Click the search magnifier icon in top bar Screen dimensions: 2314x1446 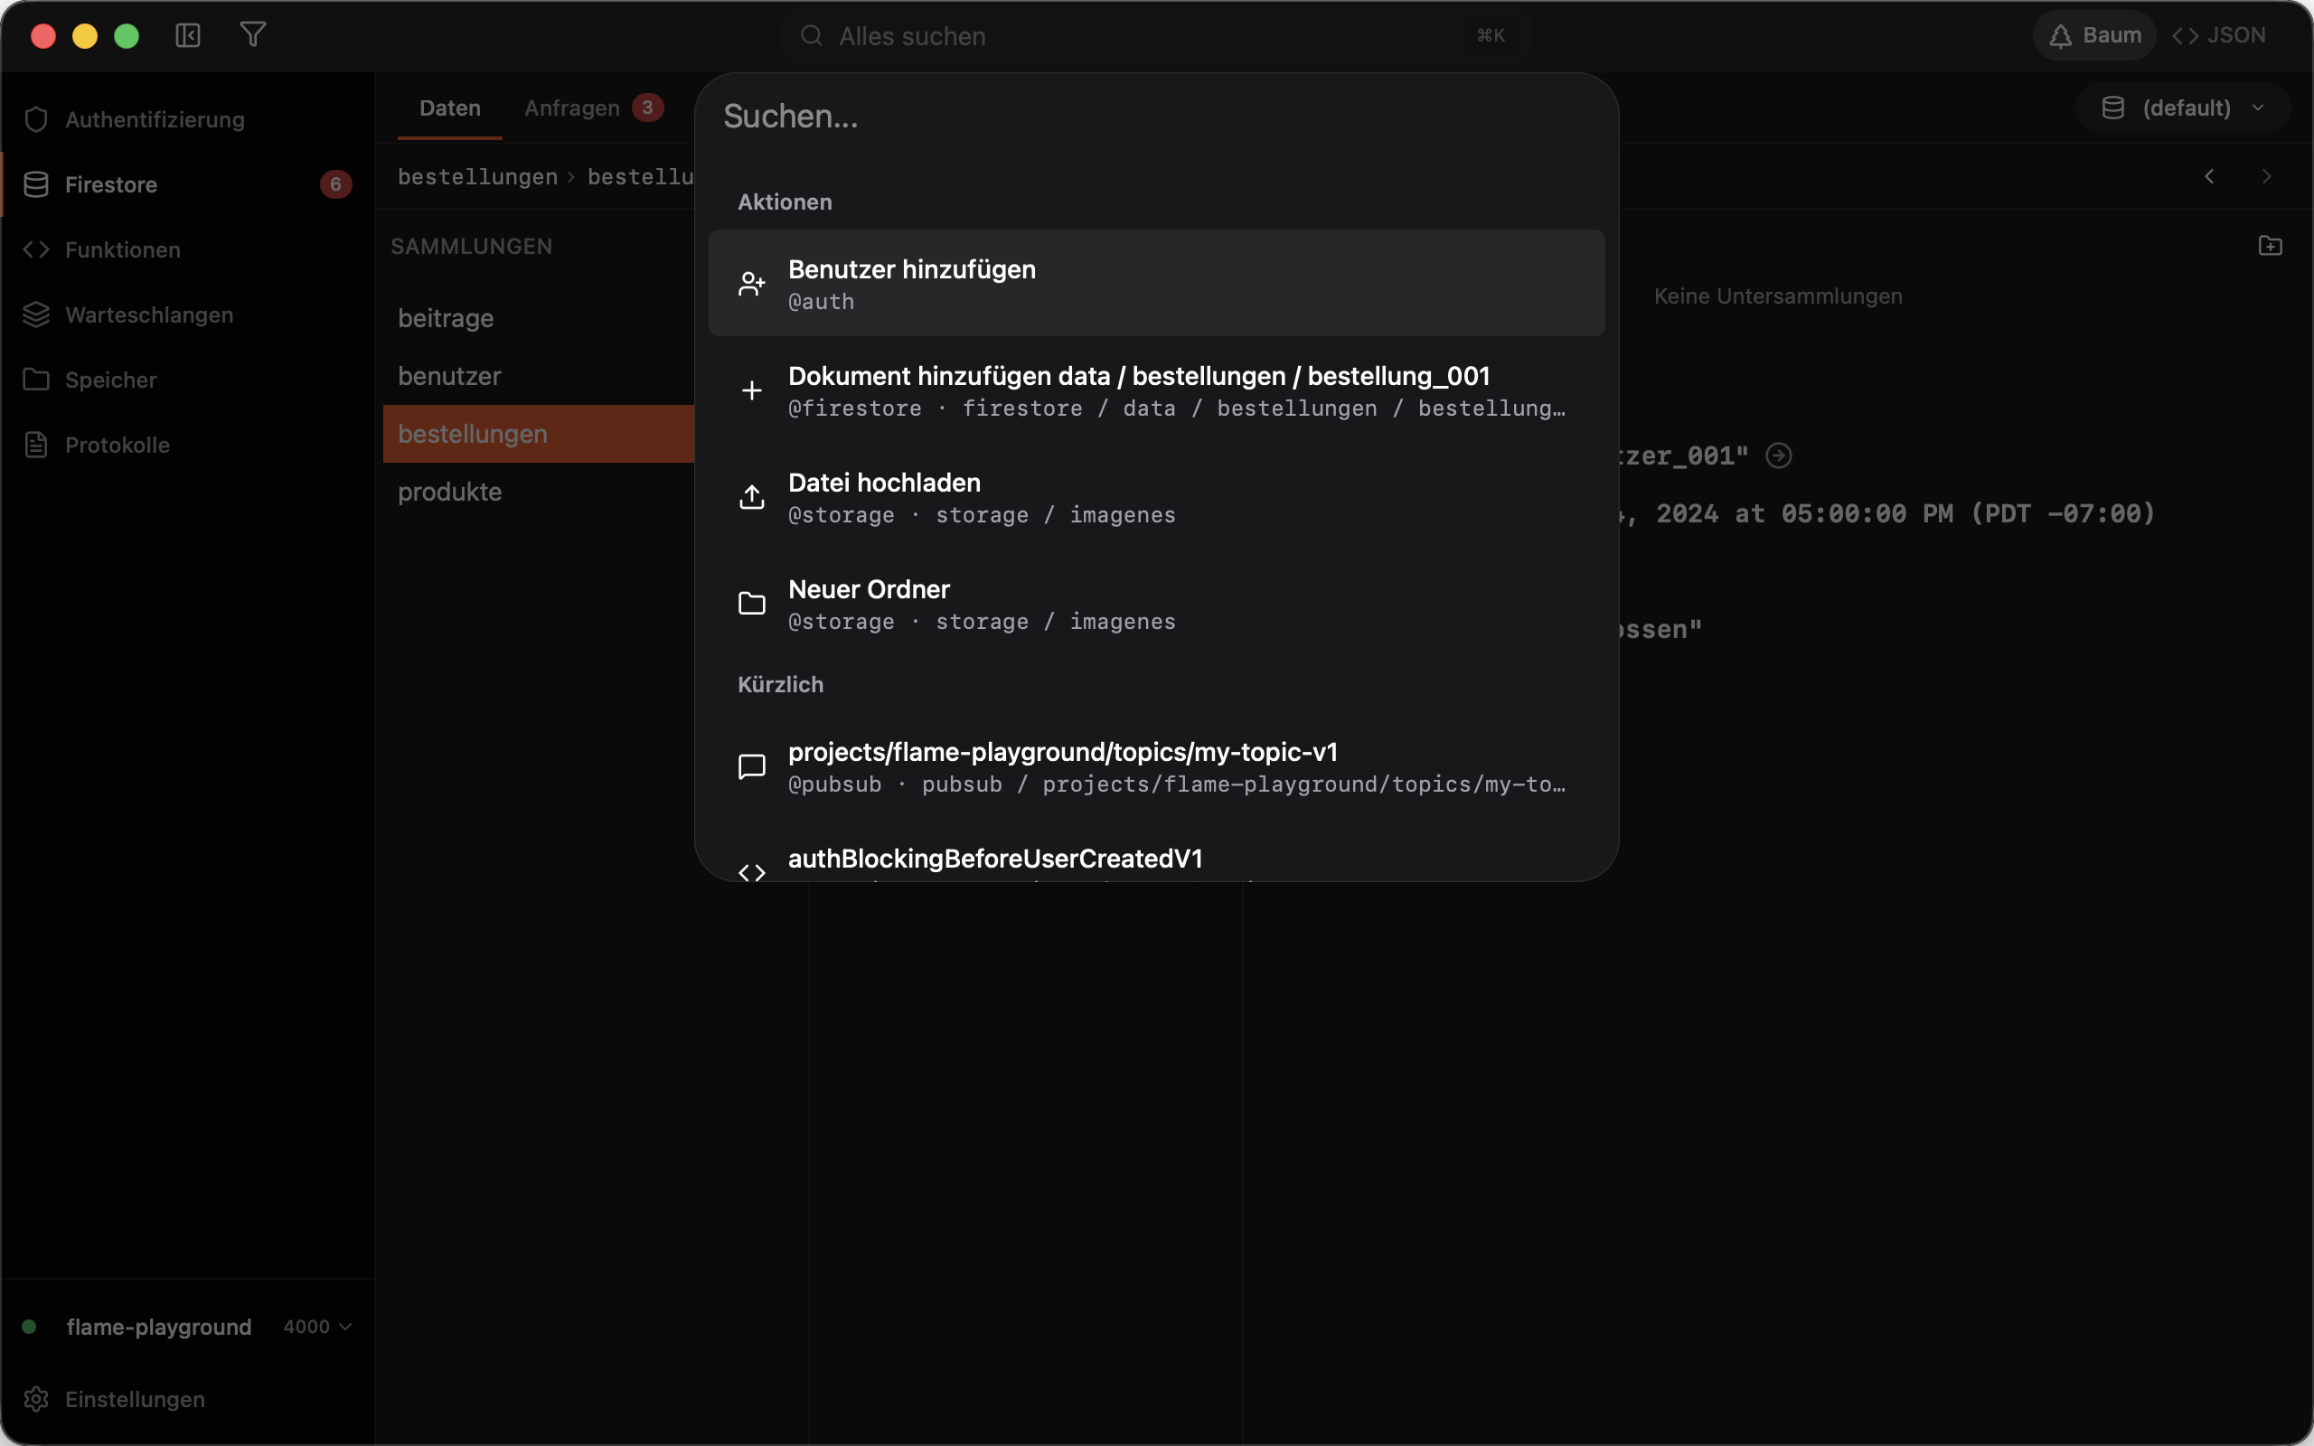pyautogui.click(x=811, y=35)
